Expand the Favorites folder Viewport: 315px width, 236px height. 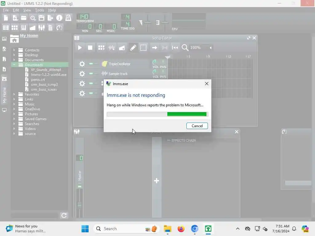coord(14,94)
